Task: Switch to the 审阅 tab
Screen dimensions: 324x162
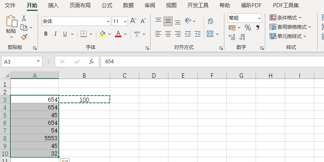Action: tap(150, 5)
